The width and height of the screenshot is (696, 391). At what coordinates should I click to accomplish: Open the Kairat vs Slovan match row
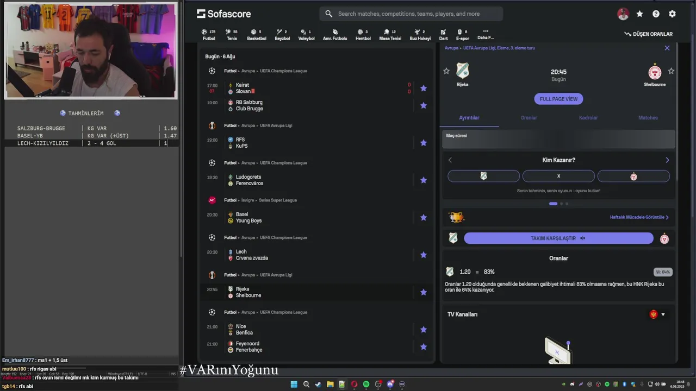coord(317,88)
